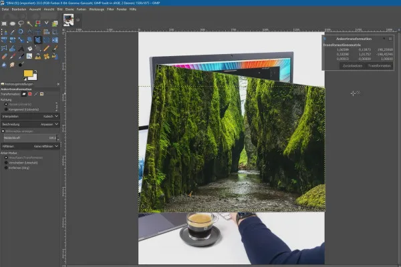This screenshot has width=401, height=267.
Task: Open the Auswahl menu
Action: click(35, 9)
